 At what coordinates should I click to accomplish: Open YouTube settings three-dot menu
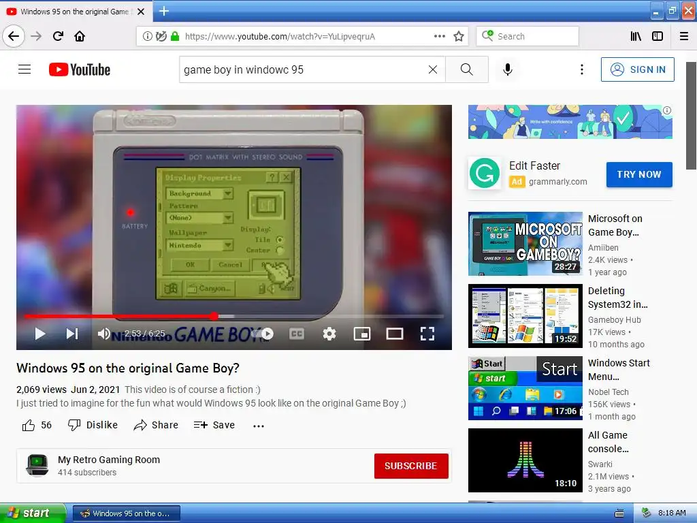point(581,69)
